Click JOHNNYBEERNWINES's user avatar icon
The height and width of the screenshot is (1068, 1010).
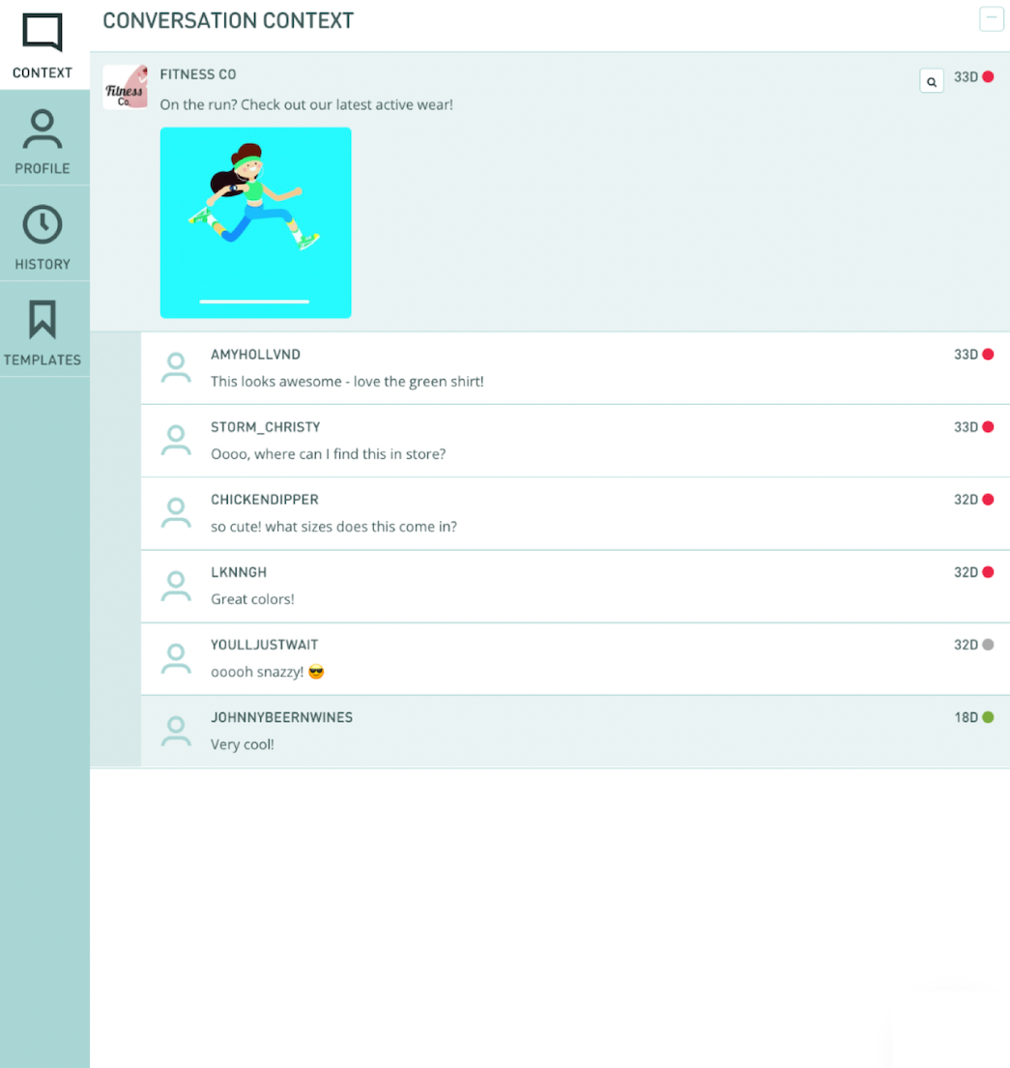(176, 731)
